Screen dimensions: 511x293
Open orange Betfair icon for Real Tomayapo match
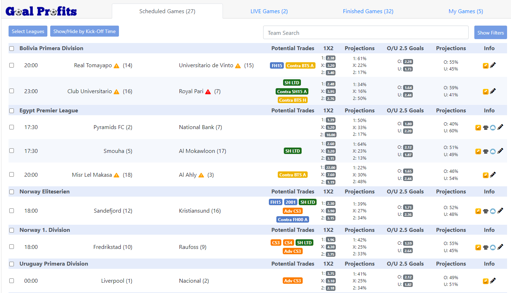pyautogui.click(x=485, y=65)
